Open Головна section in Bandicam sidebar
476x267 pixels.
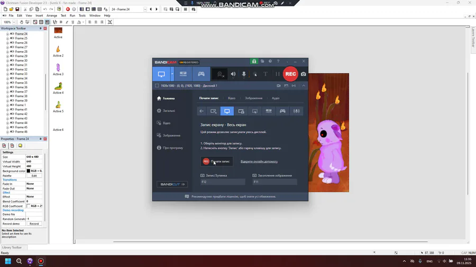166,98
